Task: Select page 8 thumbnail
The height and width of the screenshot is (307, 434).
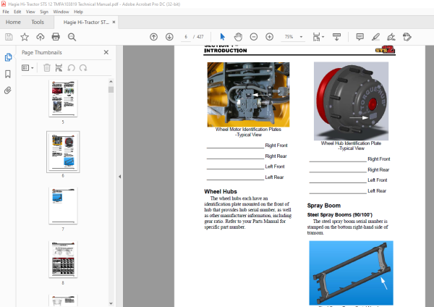Action: (x=63, y=259)
